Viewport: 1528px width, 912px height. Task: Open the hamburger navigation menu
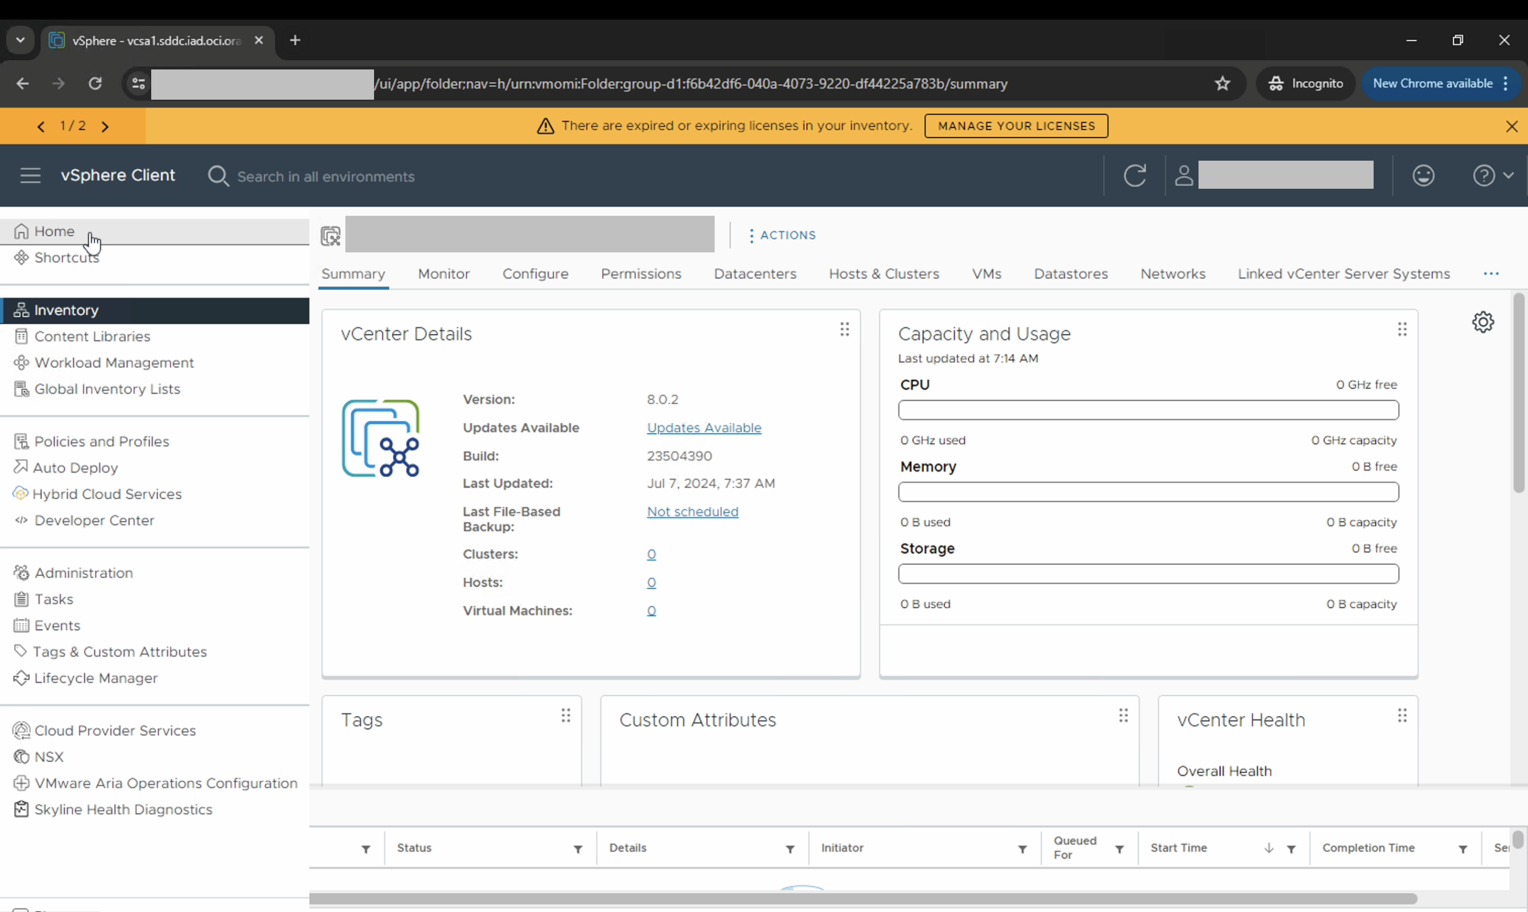pos(30,176)
